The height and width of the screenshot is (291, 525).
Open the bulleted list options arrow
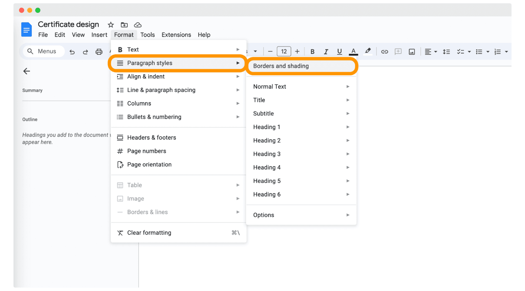[488, 52]
